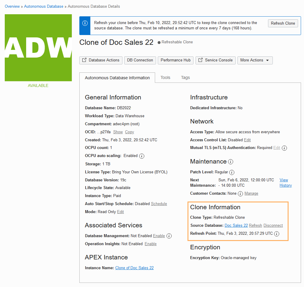Open the Auto Start/Stop Schedule link
This screenshot has width=304, height=287.
click(x=159, y=204)
